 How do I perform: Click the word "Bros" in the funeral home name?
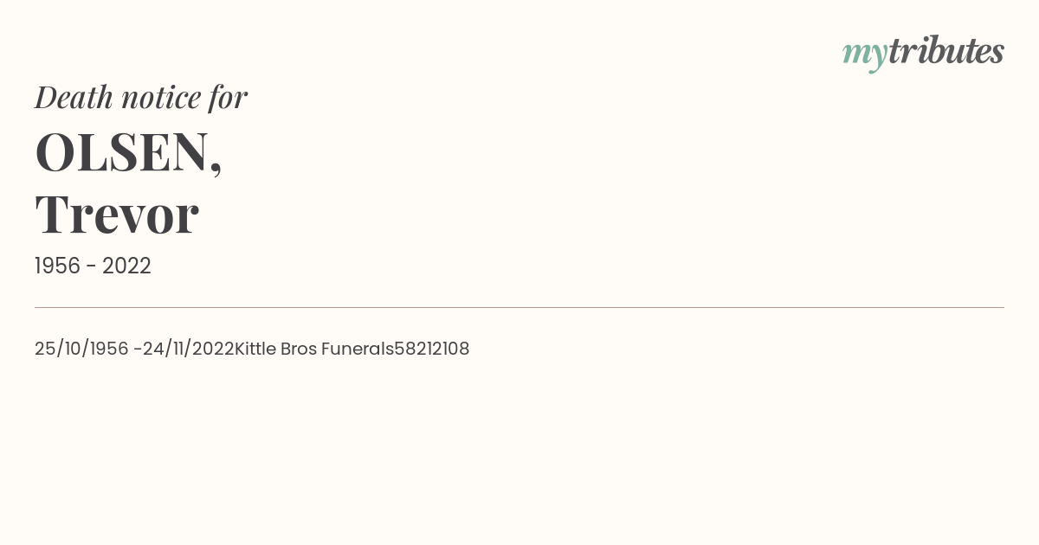298,349
